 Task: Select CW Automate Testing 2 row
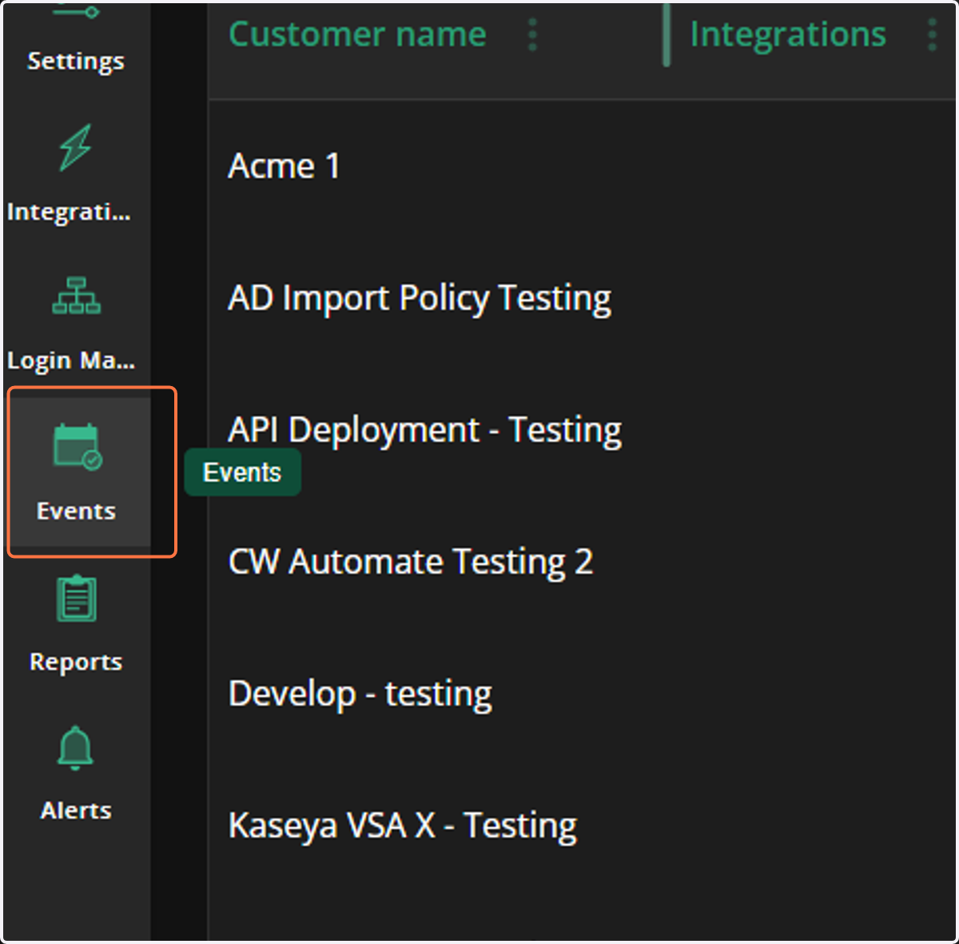pos(582,562)
